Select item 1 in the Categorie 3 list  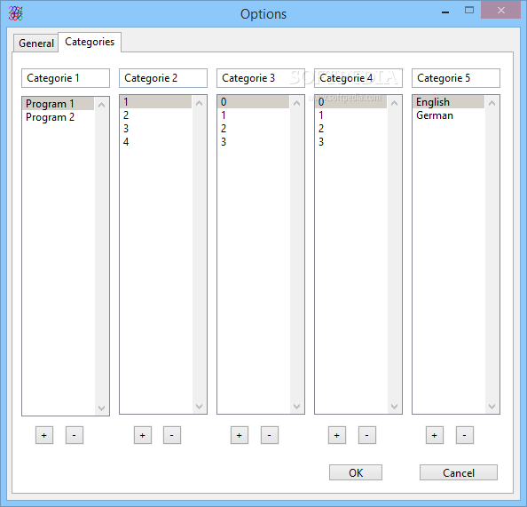tap(253, 115)
